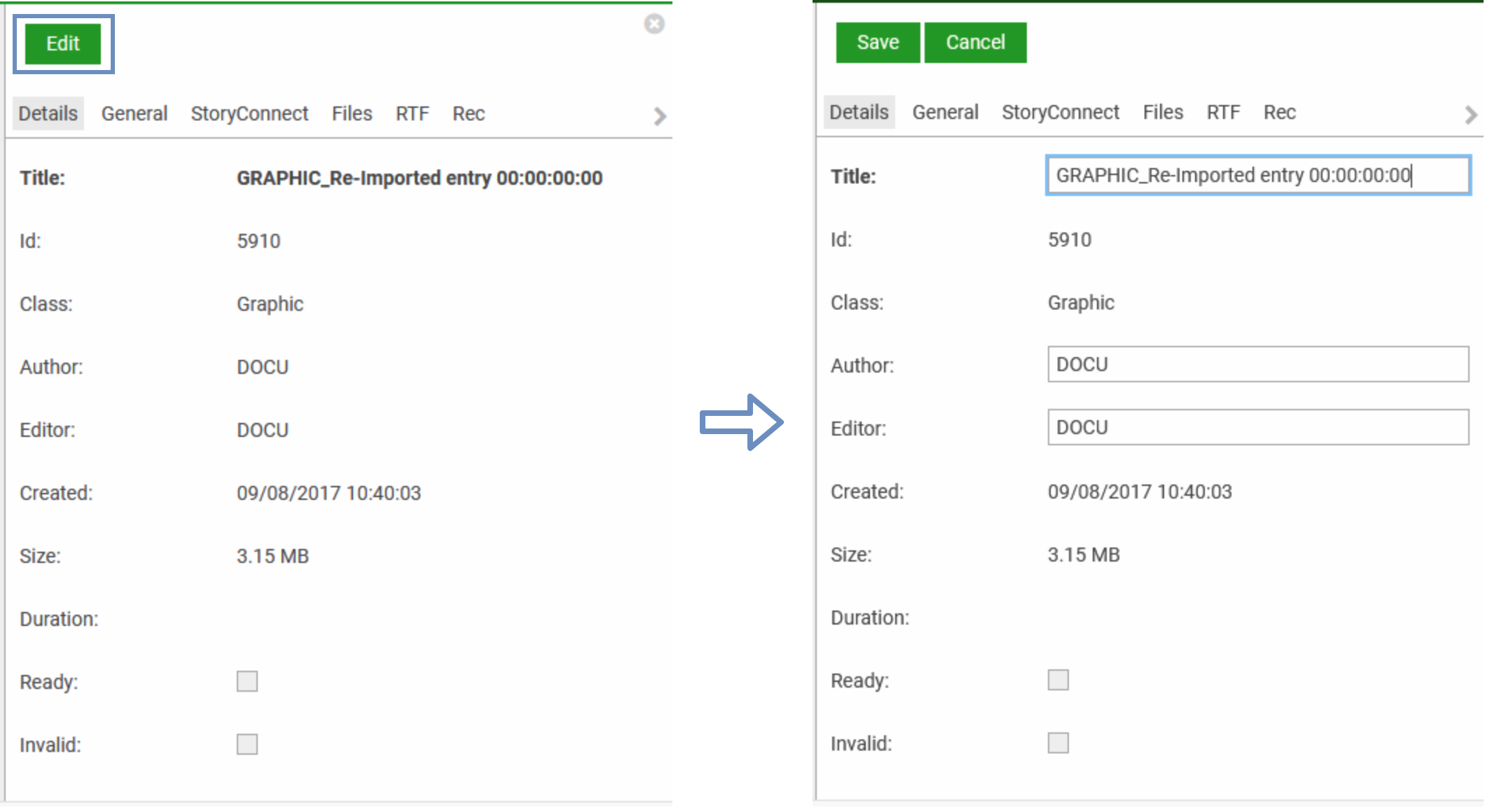Select Rec tab in right panel
Screen dimensions: 1485x808
tap(1279, 112)
